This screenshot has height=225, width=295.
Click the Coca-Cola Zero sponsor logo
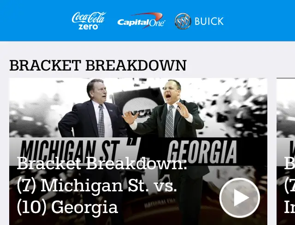pyautogui.click(x=88, y=21)
